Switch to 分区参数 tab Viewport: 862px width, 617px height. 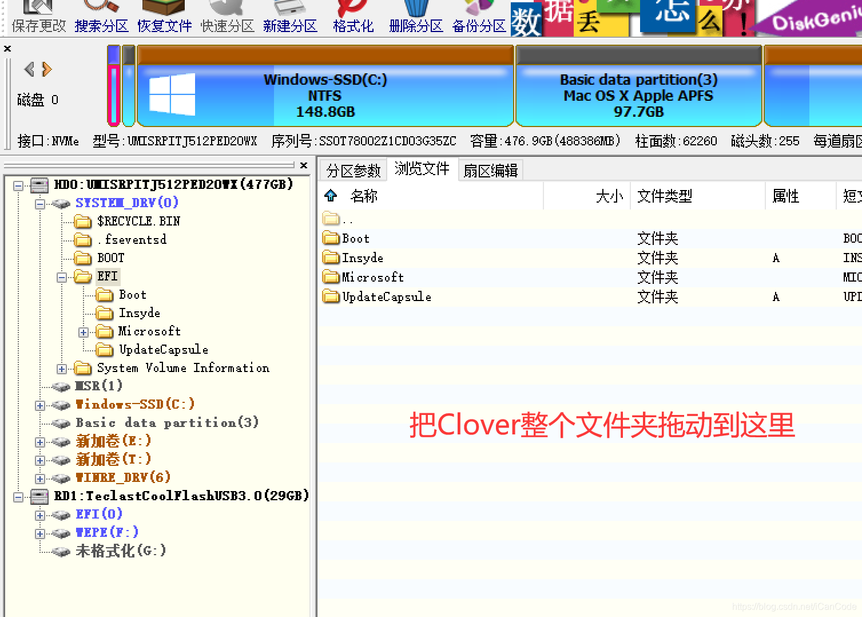coord(353,171)
